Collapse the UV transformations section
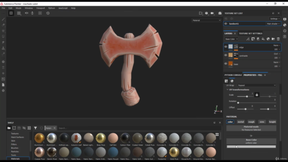This screenshot has width=288, height=162. tap(227, 90)
